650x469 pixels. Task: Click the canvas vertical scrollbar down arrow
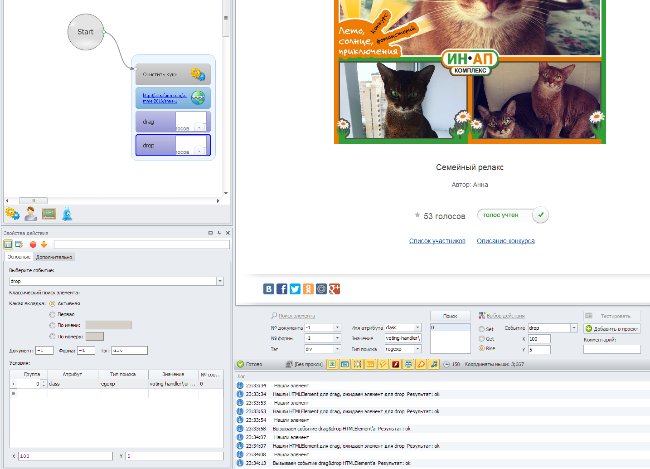click(226, 193)
